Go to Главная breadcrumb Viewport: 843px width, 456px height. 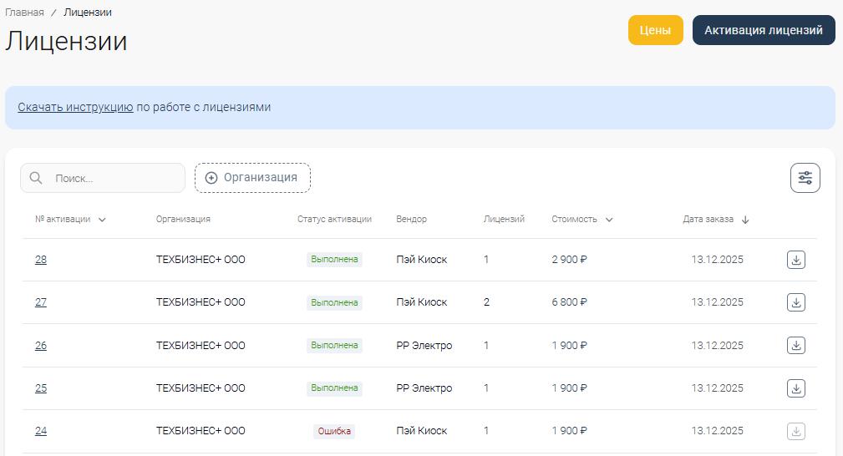tap(24, 13)
